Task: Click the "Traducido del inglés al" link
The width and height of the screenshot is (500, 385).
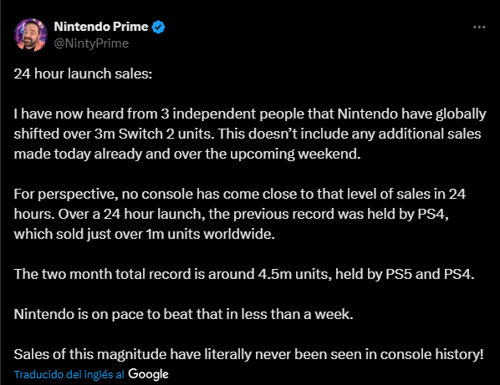Action: point(69,374)
